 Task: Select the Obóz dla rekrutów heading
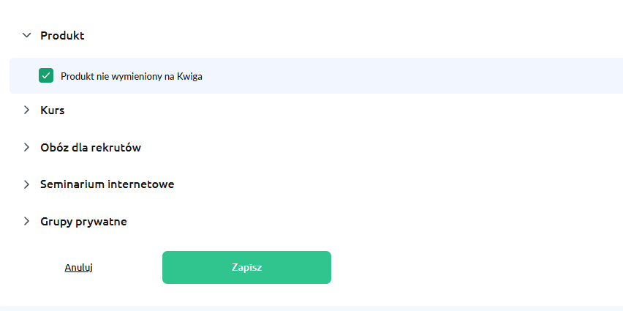point(91,148)
